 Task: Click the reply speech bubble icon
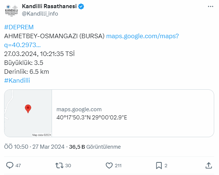10,165
